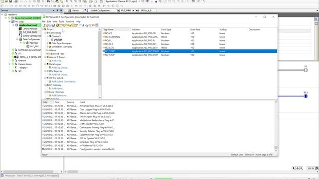Click Open Project icon in KEPServerEX toolbar
The image size is (319, 179).
[x=47, y=25]
